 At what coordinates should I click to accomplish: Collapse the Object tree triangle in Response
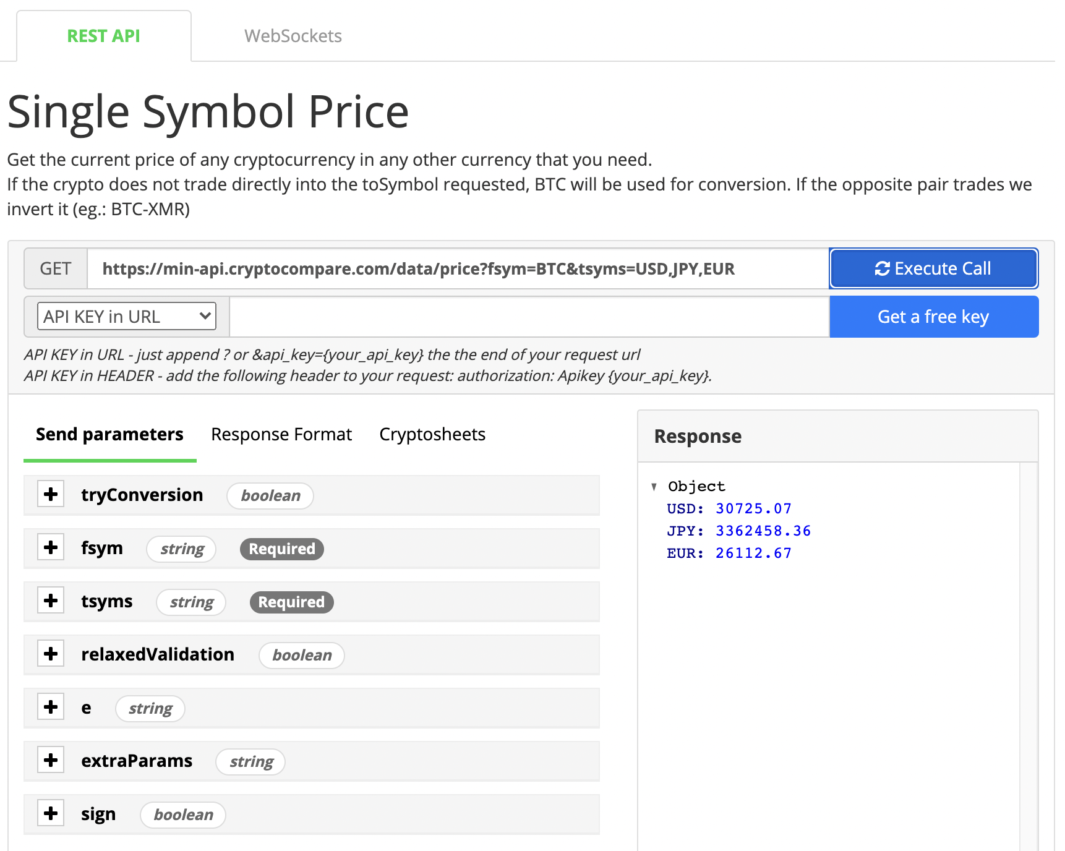654,487
